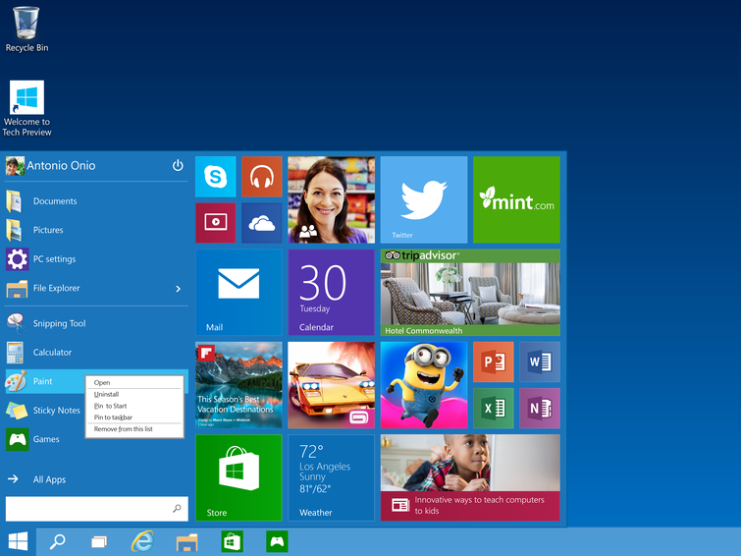Image resolution: width=741 pixels, height=556 pixels.
Task: Open the Skype tile
Action: (x=216, y=177)
